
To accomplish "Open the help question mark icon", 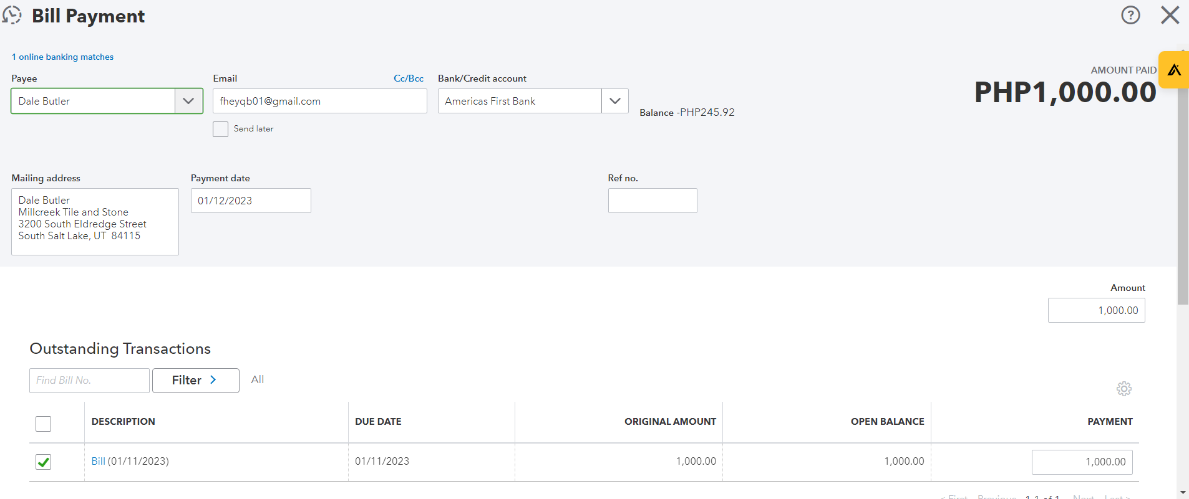I will pyautogui.click(x=1130, y=15).
